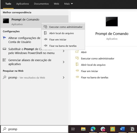This screenshot has width=137, height=133.
Task: Click the Prompt de Comando best match icon
Action: pos(6,21)
